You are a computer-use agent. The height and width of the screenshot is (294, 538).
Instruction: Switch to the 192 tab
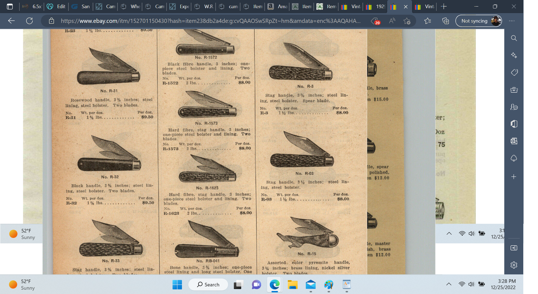pyautogui.click(x=375, y=7)
